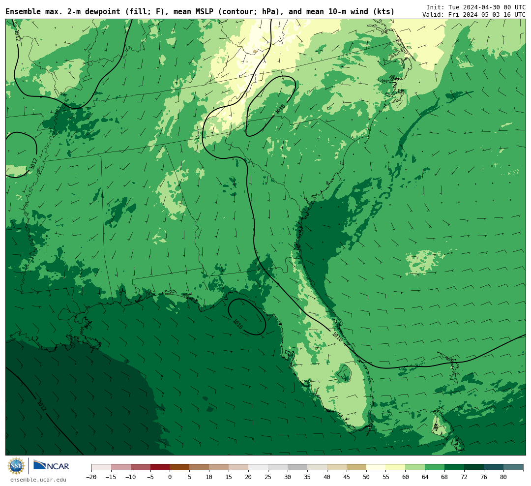The width and height of the screenshot is (531, 486).
Task: Click the dark green colorbar swatch between 68 and 72
Action: tap(454, 467)
